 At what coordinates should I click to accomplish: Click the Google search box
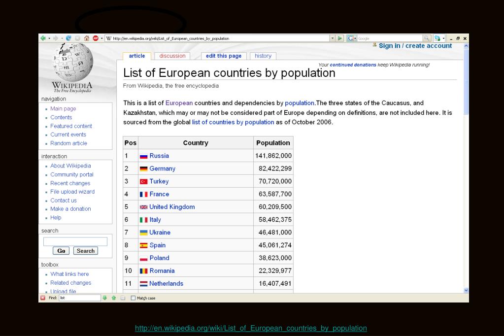point(390,38)
